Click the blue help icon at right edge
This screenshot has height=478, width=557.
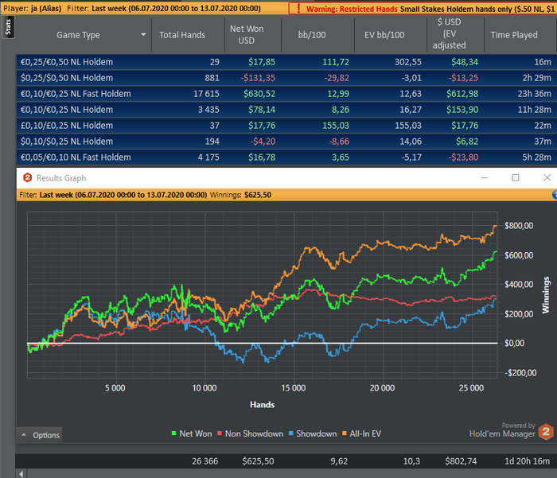point(554,194)
